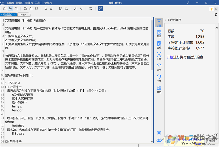219x147 pixels.
Task: Open the 改写 rewrite tool
Action: [x=159, y=67]
